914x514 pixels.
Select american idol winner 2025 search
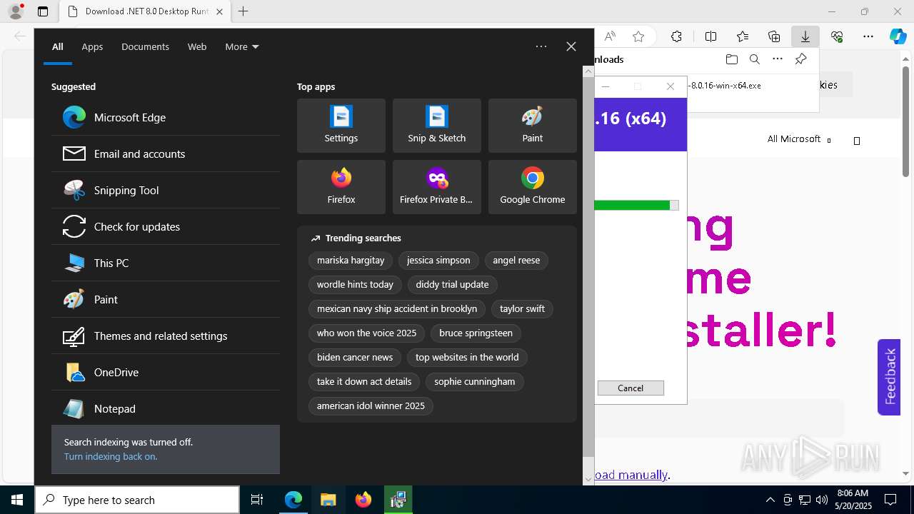click(x=371, y=406)
